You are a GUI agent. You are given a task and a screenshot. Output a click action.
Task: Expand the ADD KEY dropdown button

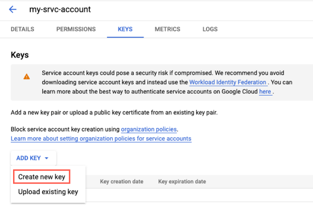34,158
